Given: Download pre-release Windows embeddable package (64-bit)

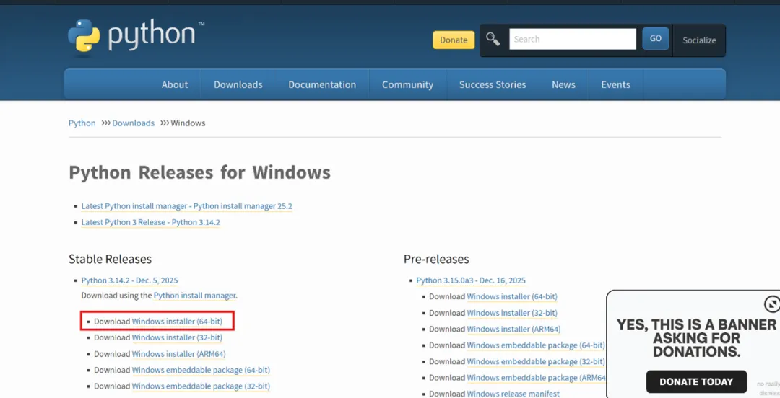Looking at the screenshot, I should tap(536, 345).
